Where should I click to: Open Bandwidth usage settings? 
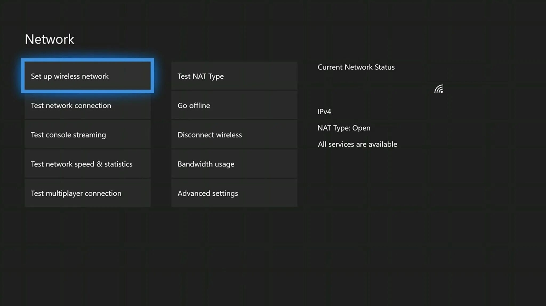(x=234, y=164)
